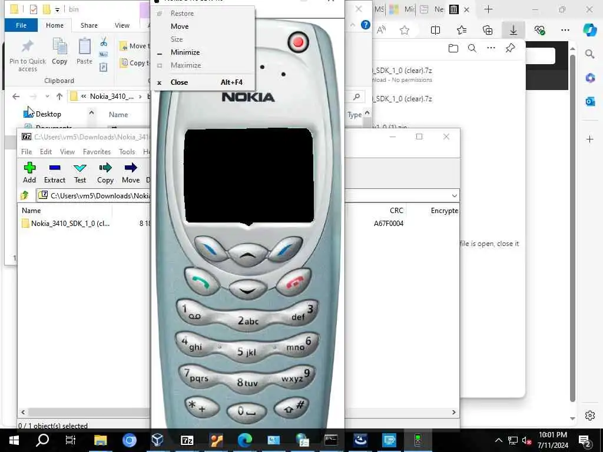Click the Extract button in 7-Zip toolbar

click(x=55, y=172)
